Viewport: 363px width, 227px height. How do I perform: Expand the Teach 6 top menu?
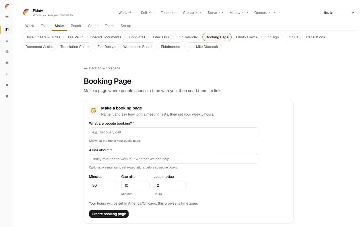coord(169,13)
